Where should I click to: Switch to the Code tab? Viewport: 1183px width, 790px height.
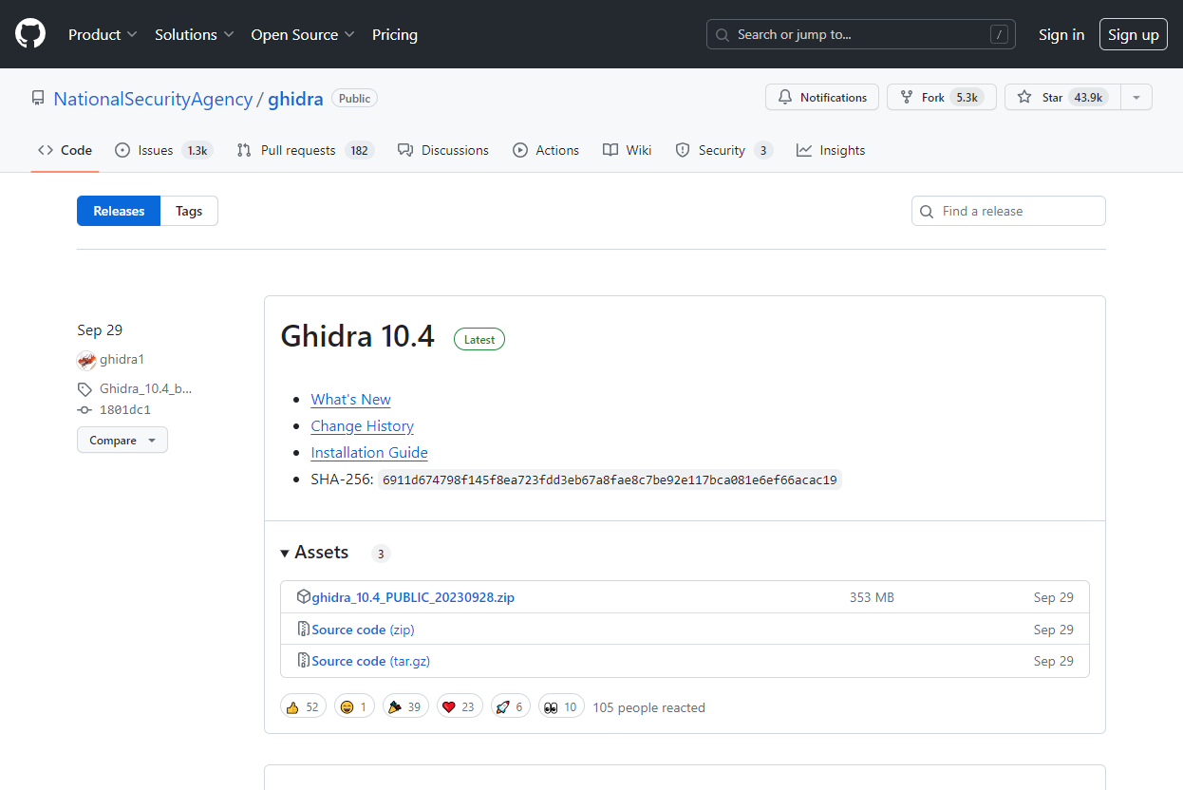coord(66,150)
